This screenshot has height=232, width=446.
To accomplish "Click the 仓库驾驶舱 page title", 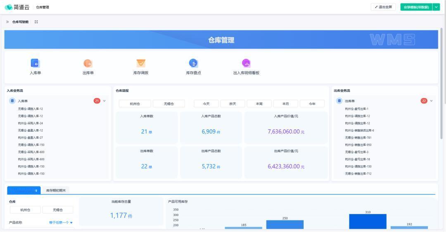I will [x=20, y=22].
